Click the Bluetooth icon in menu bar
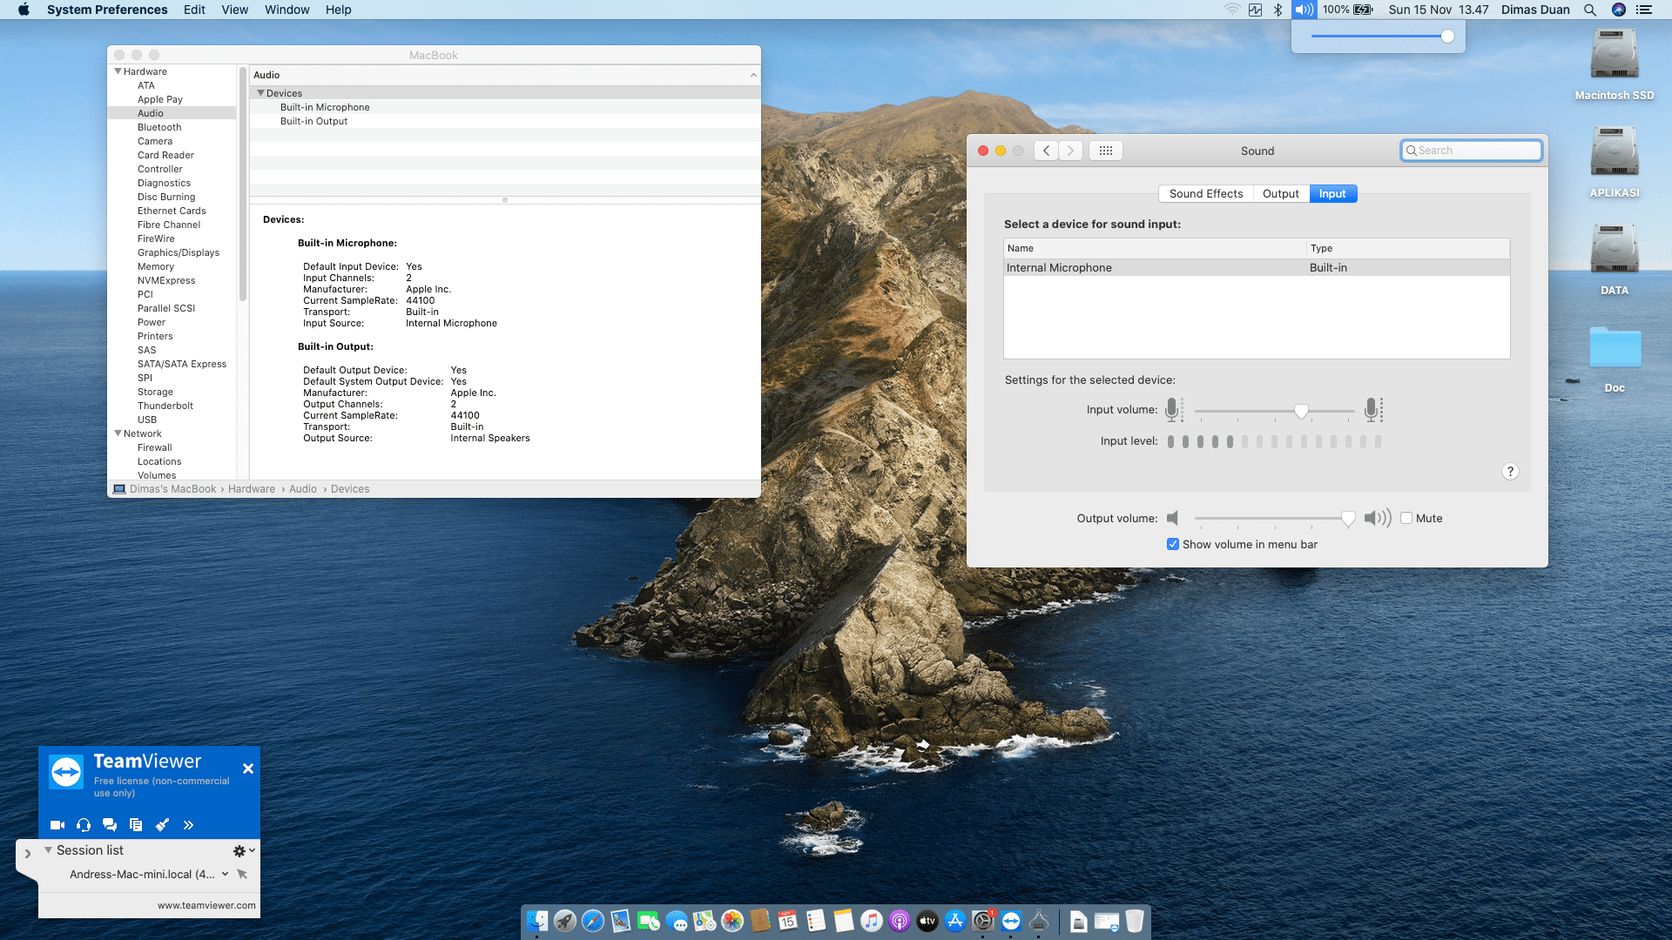The height and width of the screenshot is (940, 1672). coord(1278,10)
